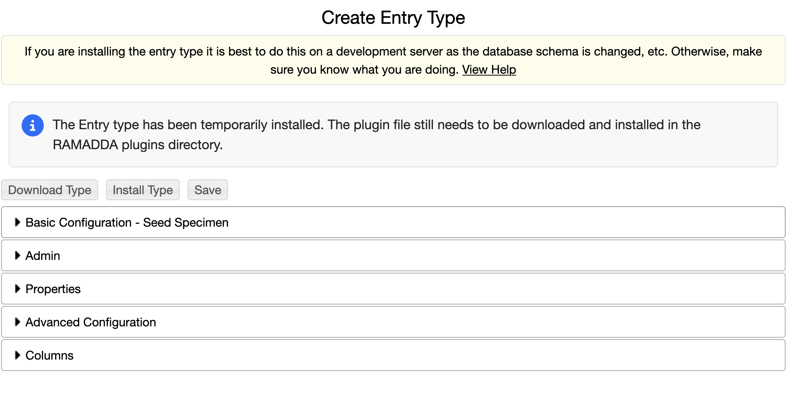The width and height of the screenshot is (792, 414).
Task: Open the View Help link
Action: 489,70
